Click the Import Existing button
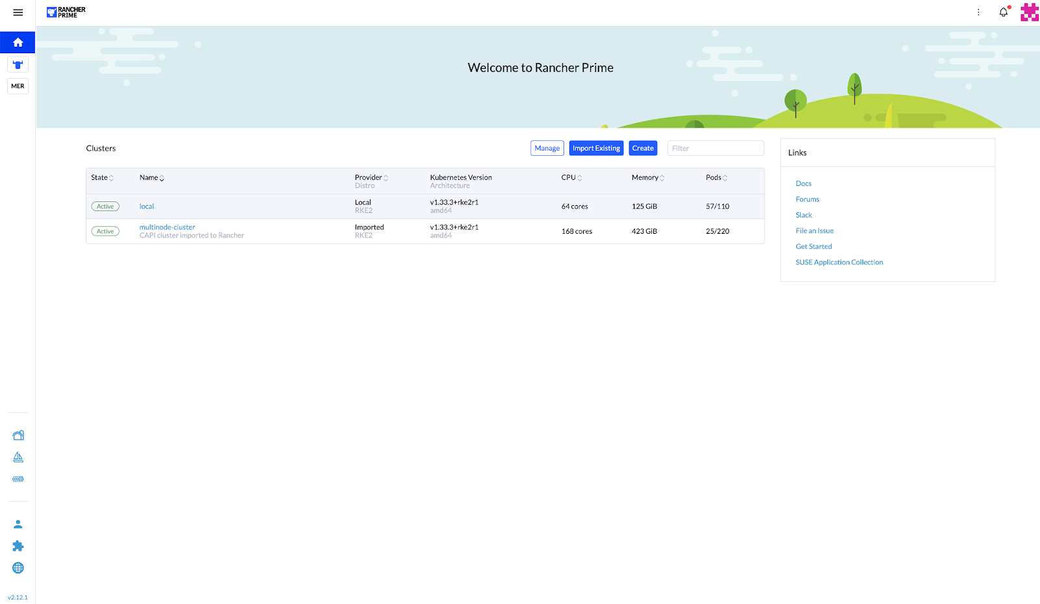1040x604 pixels. [596, 149]
